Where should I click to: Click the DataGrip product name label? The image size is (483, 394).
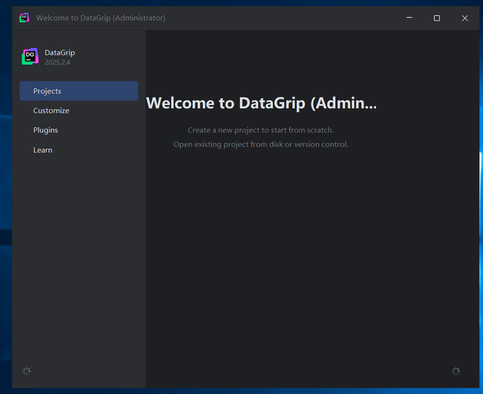[60, 53]
